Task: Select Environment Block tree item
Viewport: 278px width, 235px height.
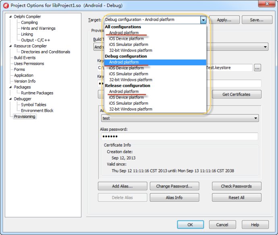Action: 37,111
